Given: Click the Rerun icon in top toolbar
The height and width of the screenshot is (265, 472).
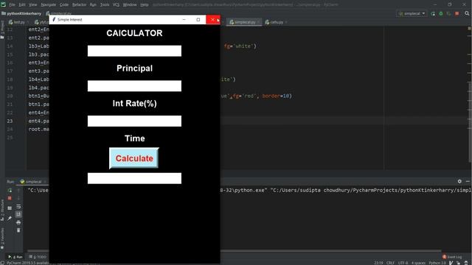Looking at the screenshot, I should coord(433,13).
